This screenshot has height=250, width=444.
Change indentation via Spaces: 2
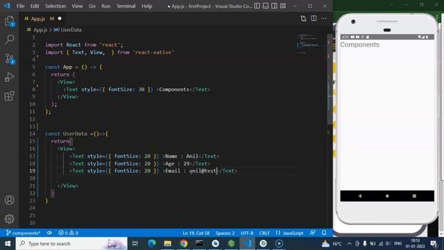pos(225,233)
